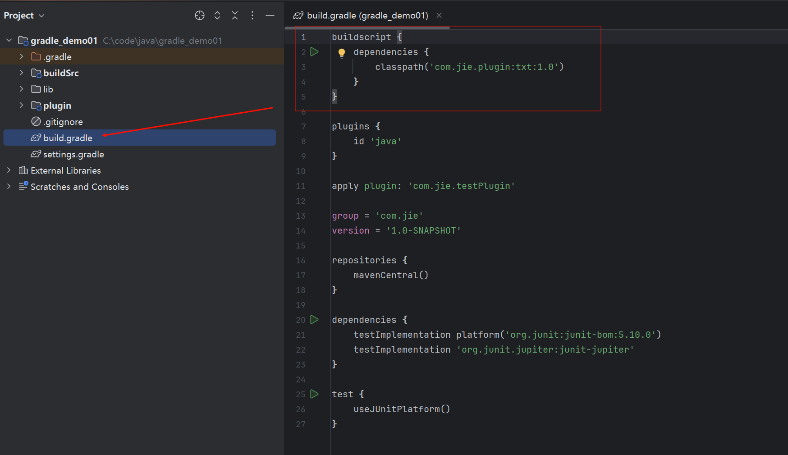The image size is (788, 455).
Task: Click 'org.junit:junit-bom:5.10.0' string
Action: [581, 335]
